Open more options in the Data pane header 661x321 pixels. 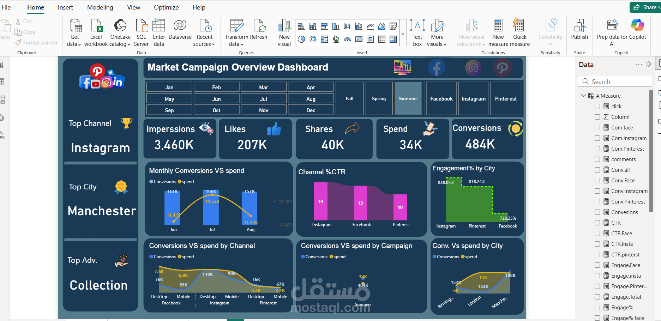click(639, 64)
